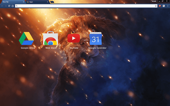Screen dimensions: 170x106
Task: Click the forward navigation arrow
Action: click(6, 6)
